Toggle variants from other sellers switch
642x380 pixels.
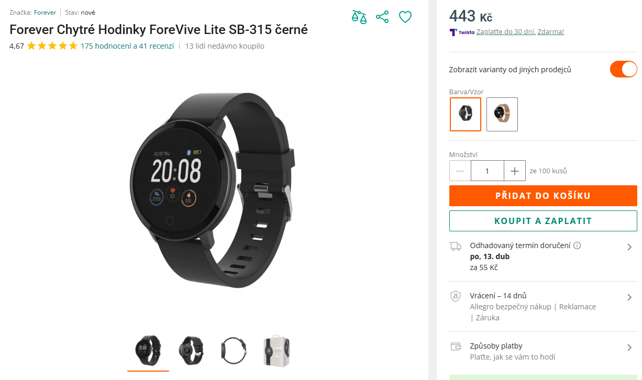click(623, 69)
